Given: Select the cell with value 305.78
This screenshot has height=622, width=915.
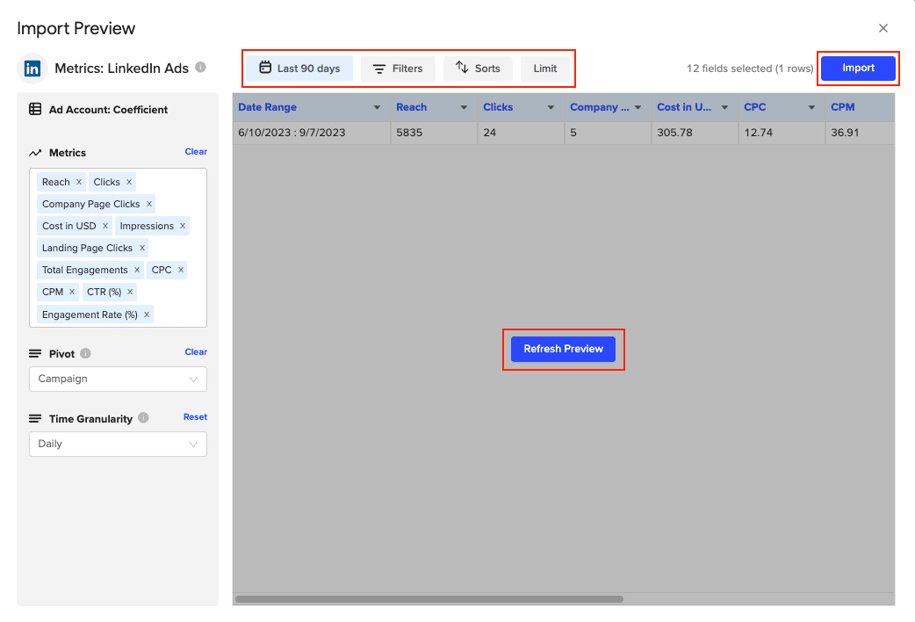Looking at the screenshot, I should point(695,133).
